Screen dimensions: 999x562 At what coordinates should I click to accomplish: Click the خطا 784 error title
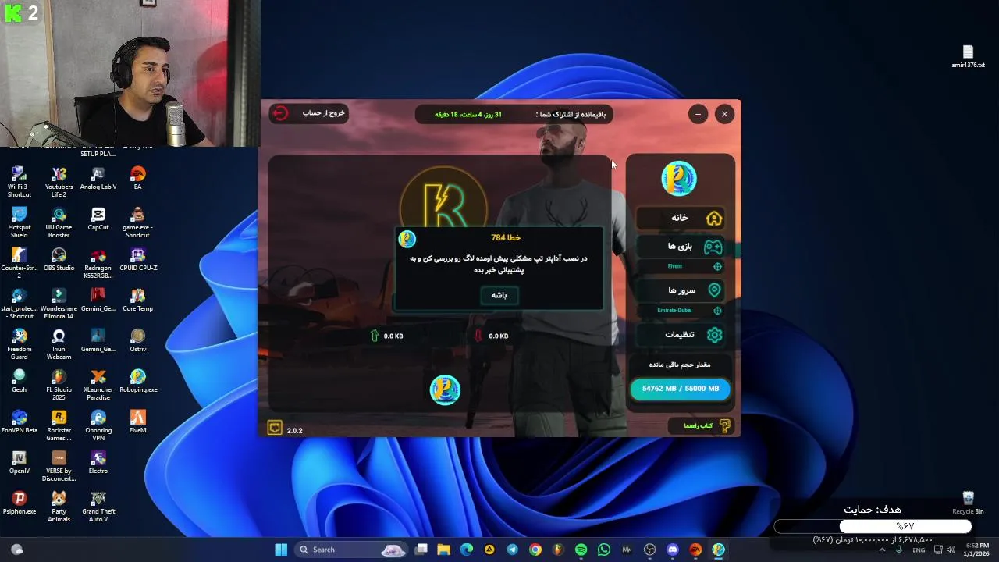pyautogui.click(x=506, y=237)
